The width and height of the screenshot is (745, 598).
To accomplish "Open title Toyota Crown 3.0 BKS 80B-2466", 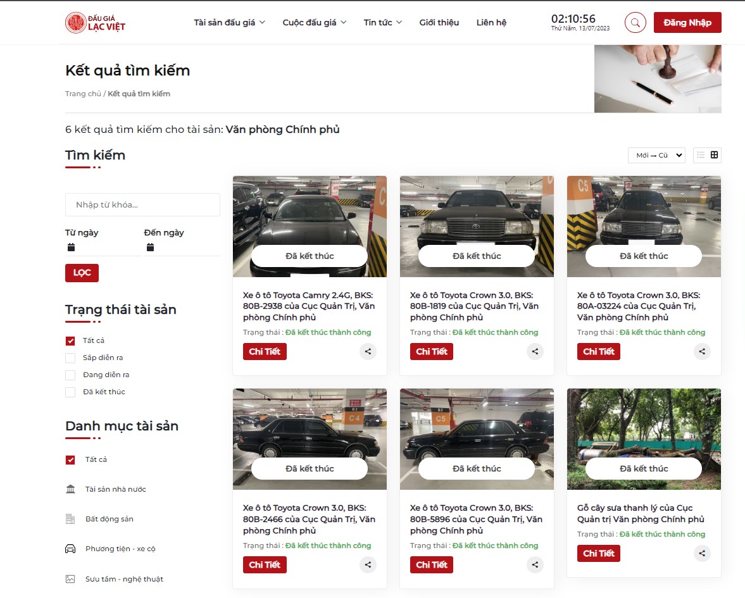I will pos(309,519).
